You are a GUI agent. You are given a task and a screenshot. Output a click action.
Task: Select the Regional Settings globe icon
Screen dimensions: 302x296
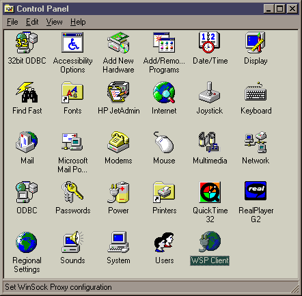[x=27, y=242]
